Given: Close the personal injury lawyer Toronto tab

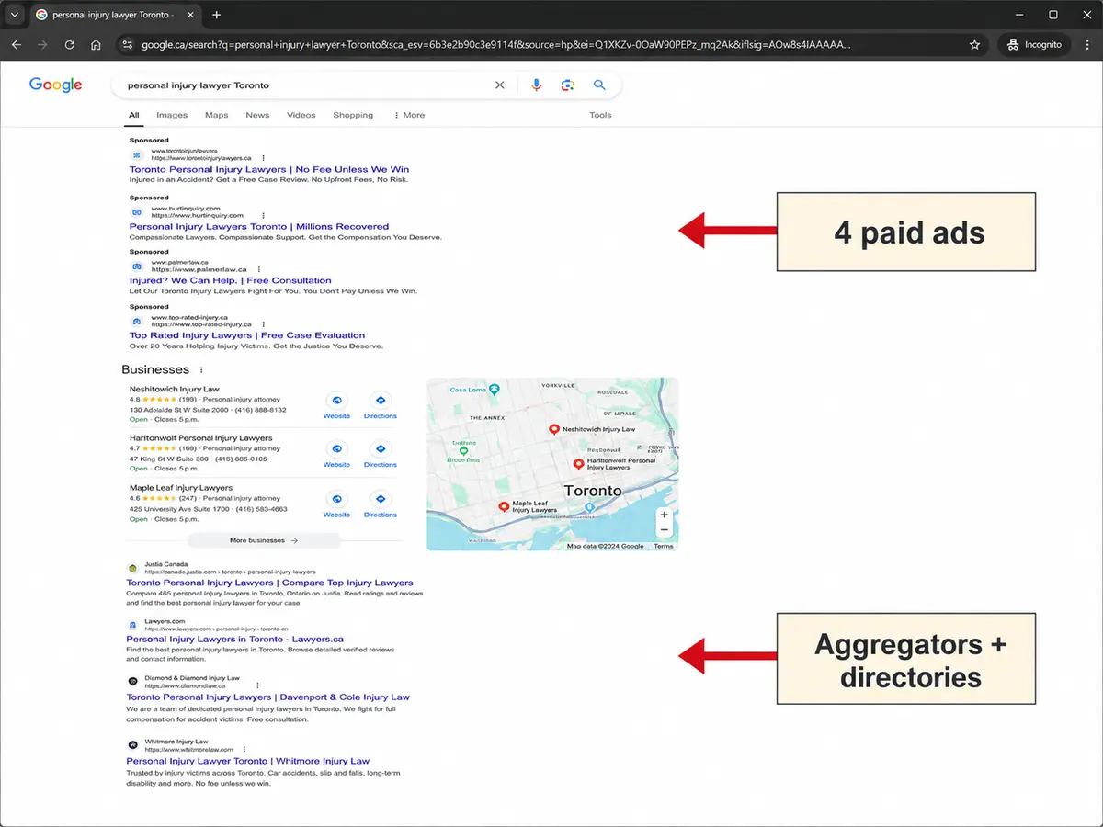Looking at the screenshot, I should point(193,15).
